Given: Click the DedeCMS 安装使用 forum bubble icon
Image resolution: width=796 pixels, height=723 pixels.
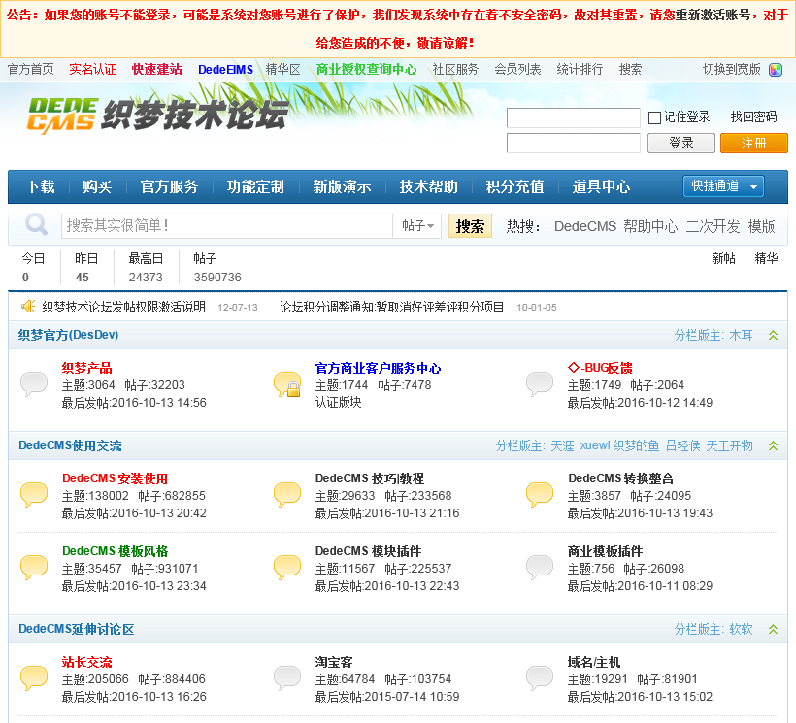Looking at the screenshot, I should click(x=34, y=495).
